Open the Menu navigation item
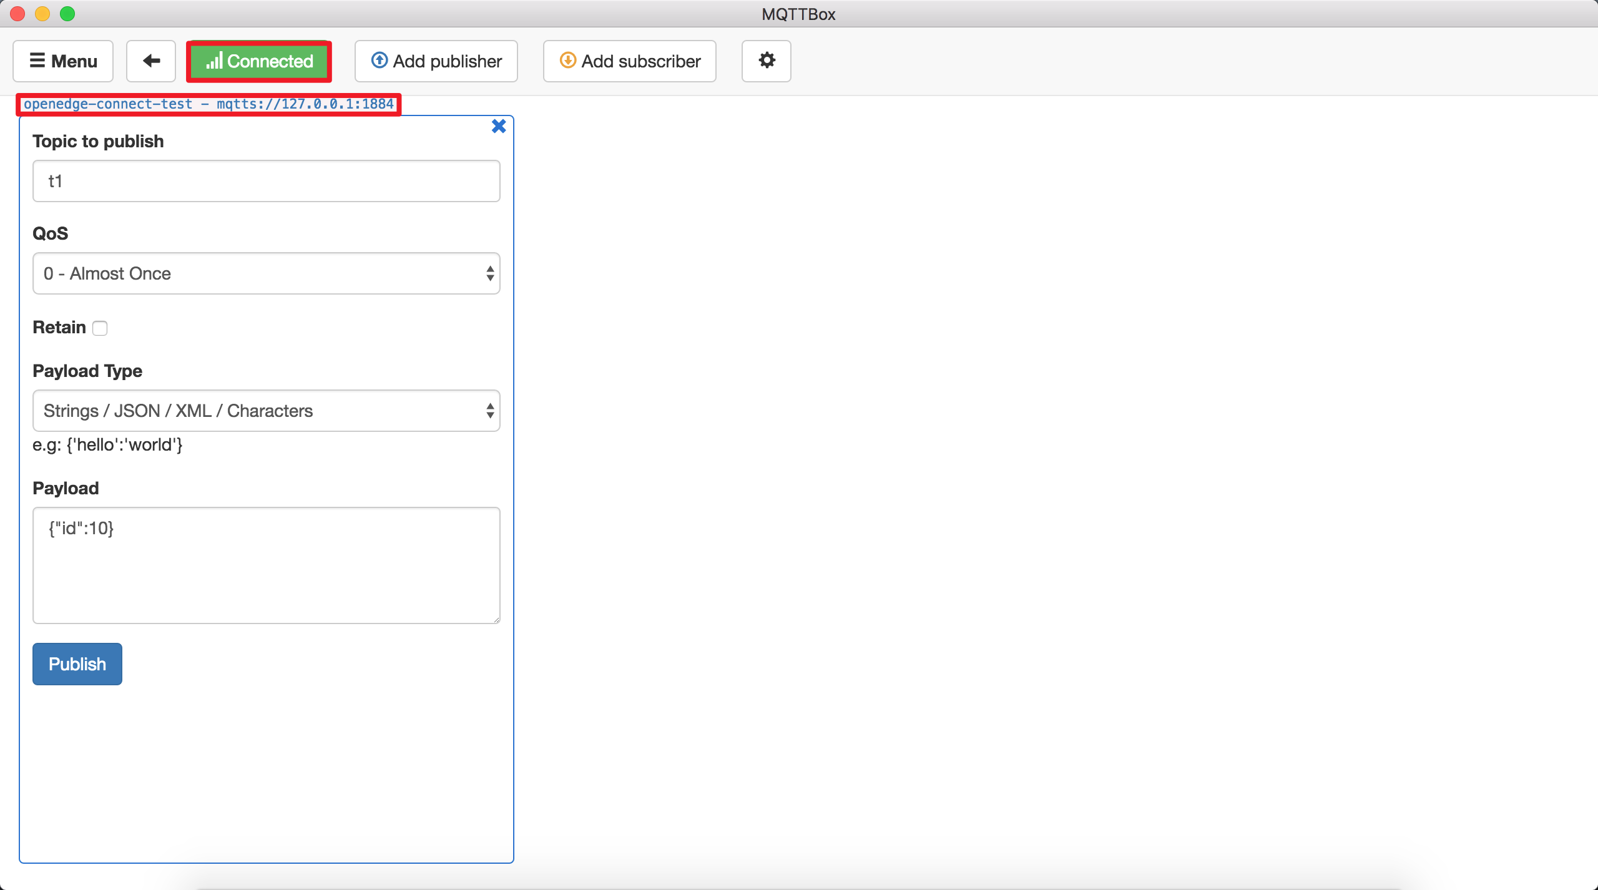The width and height of the screenshot is (1598, 890). (x=62, y=61)
